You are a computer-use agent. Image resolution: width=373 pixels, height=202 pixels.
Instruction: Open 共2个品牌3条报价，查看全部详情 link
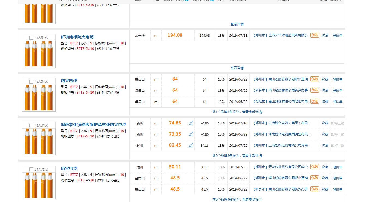tap(237, 156)
